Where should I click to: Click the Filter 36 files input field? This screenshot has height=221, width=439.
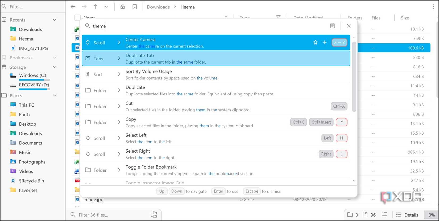pyautogui.click(x=112, y=215)
